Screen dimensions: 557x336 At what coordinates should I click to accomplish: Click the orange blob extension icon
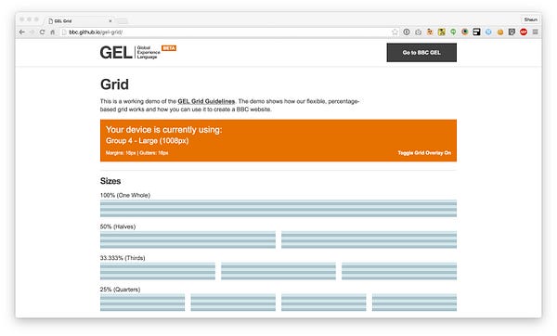[x=500, y=32]
